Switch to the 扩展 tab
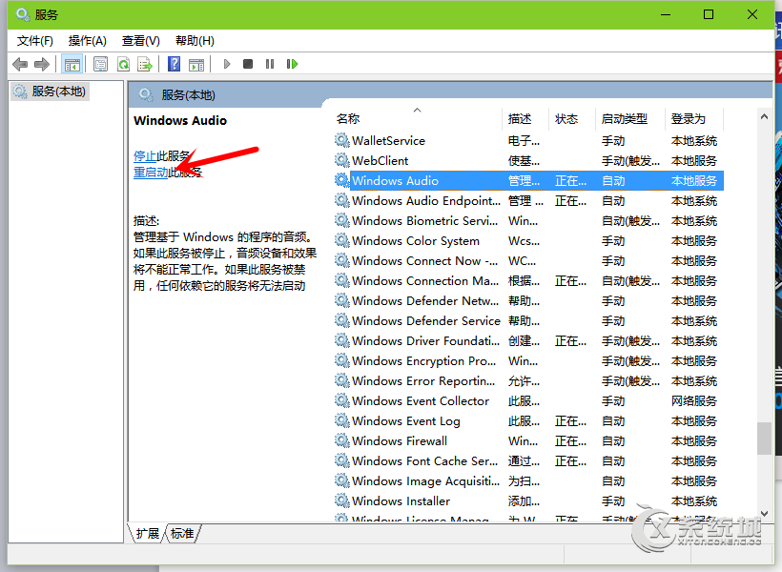 (x=147, y=534)
